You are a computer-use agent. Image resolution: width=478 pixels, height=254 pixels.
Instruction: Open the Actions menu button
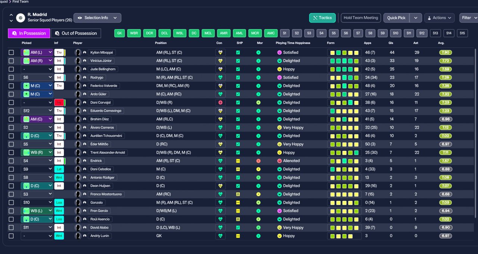coord(439,18)
